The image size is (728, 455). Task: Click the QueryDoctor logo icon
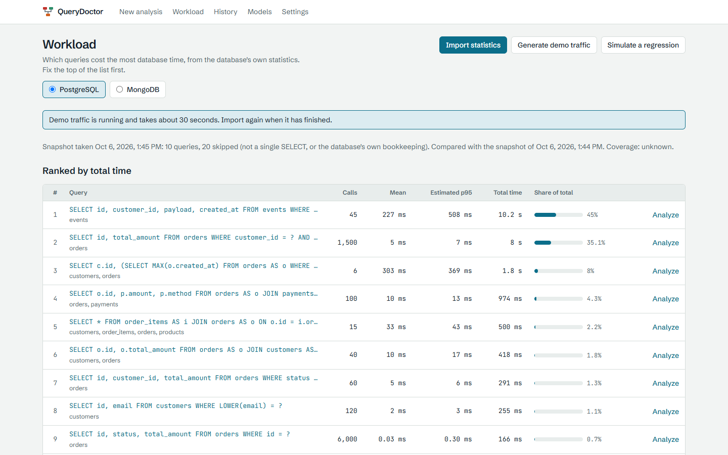[48, 12]
